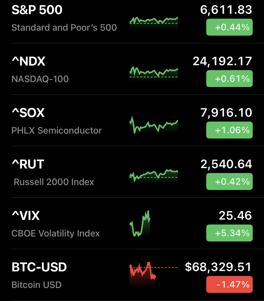Viewport: 264px width, 301px height.
Task: Select the BTC-USD ticker symbol
Action: tap(39, 267)
